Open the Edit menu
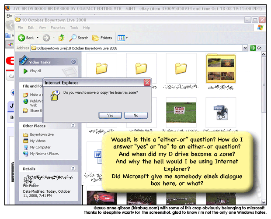Image resolution: width=271 pixels, height=219 pixels. pyautogui.click(x=31, y=28)
